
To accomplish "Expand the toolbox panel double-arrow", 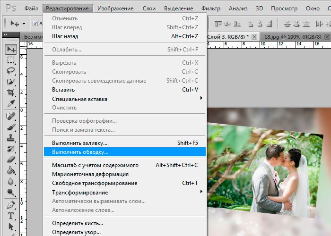I will [6, 34].
